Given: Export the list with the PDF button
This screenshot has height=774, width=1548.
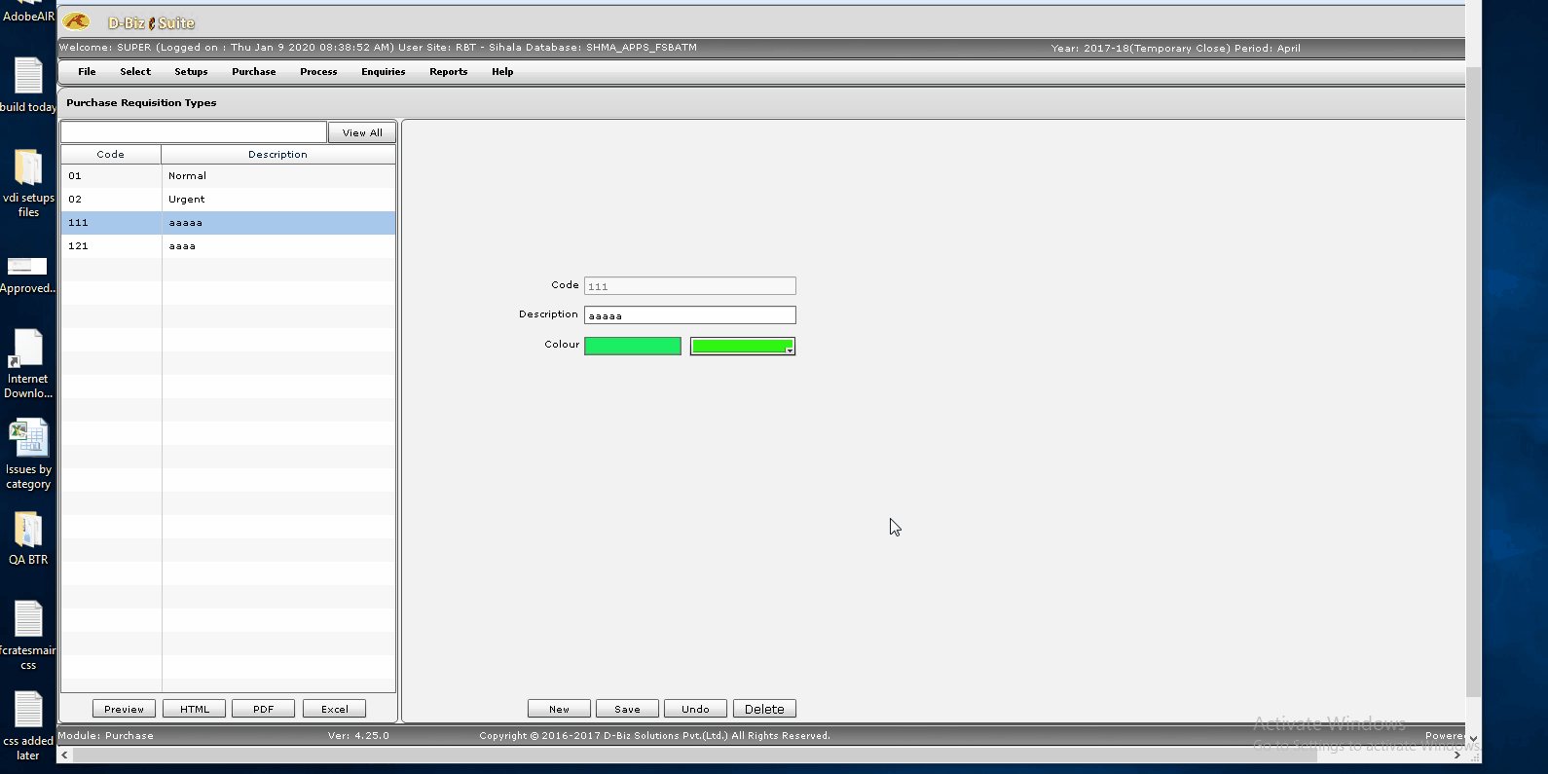Looking at the screenshot, I should point(263,709).
